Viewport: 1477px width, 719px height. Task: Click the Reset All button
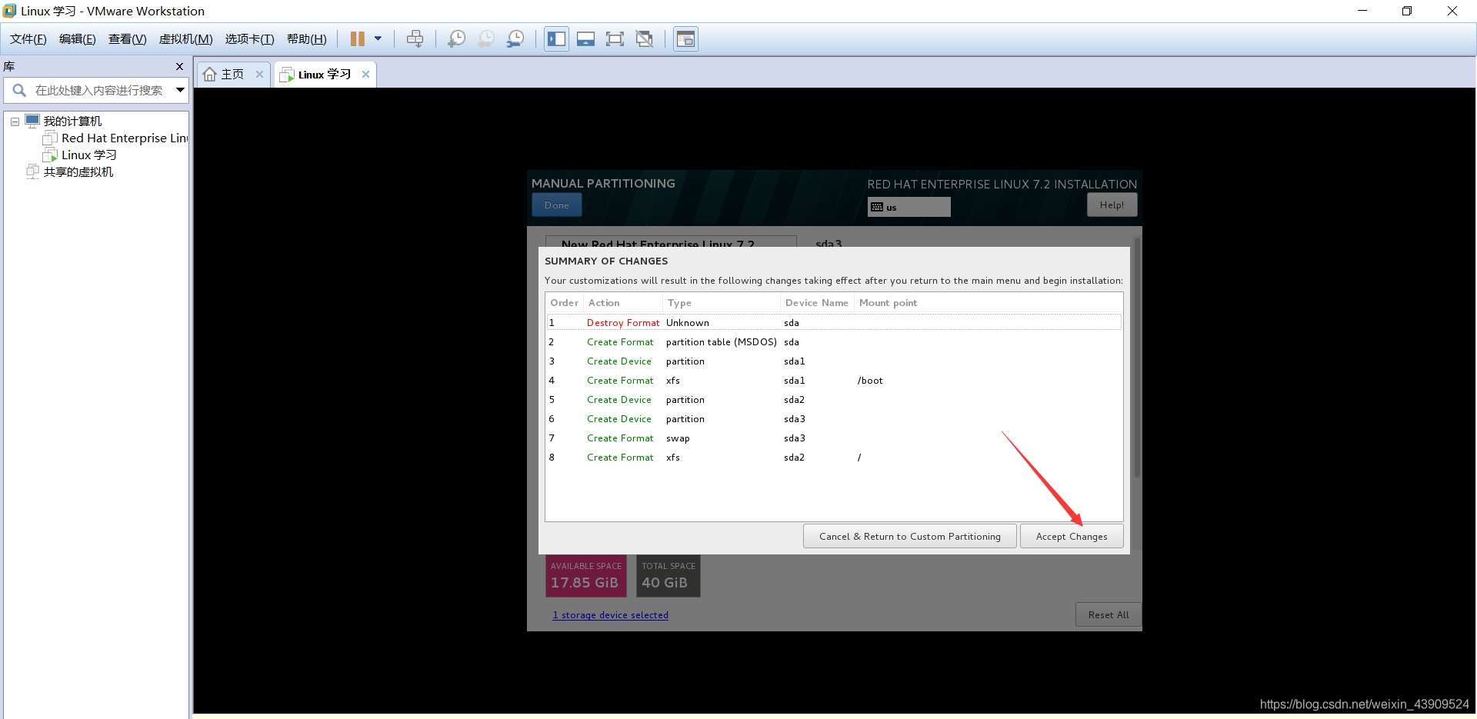click(1109, 615)
